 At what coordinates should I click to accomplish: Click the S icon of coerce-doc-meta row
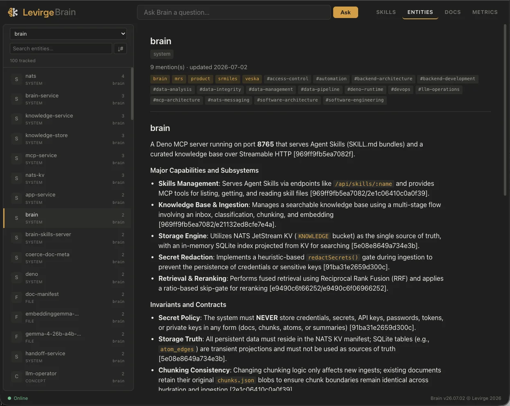coord(16,258)
